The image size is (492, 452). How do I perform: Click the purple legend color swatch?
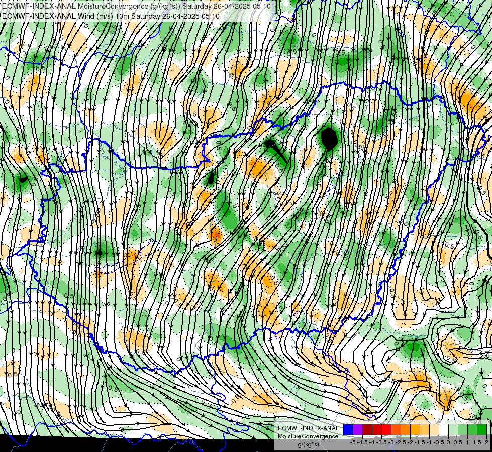click(x=358, y=429)
